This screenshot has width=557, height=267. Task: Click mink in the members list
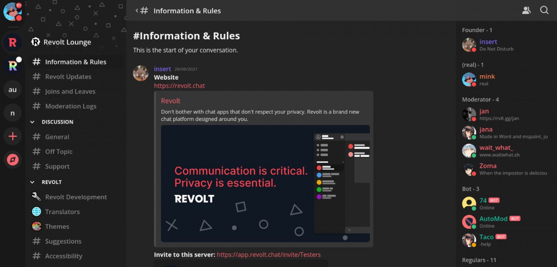coord(487,77)
